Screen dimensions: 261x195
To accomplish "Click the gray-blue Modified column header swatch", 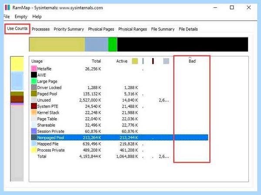I will [143, 61].
